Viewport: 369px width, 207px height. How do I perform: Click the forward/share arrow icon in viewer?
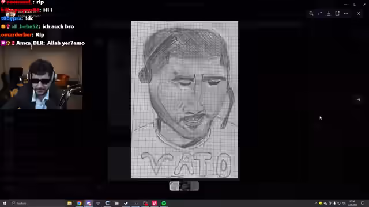point(320,14)
